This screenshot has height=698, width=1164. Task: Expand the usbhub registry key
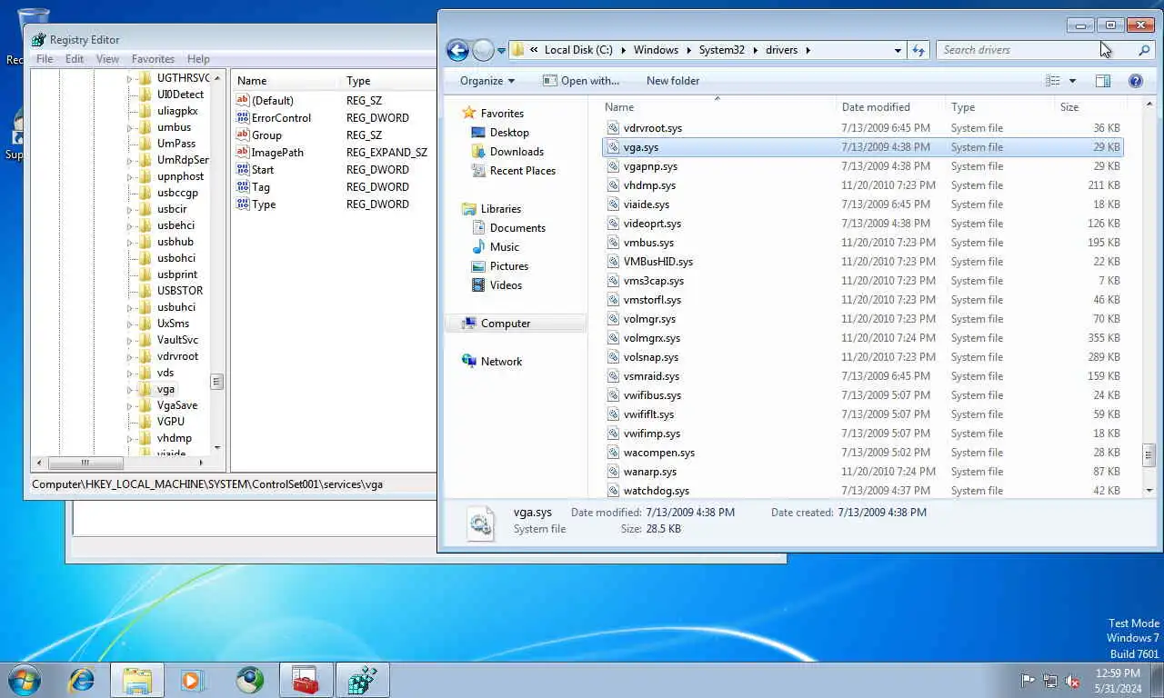(x=129, y=242)
